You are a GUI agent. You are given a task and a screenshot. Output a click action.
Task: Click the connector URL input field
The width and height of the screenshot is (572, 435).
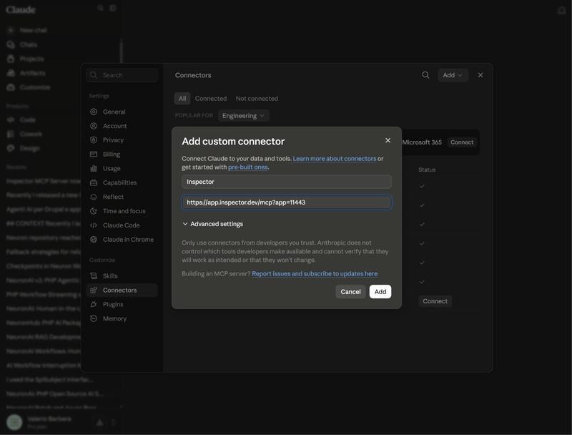pos(287,202)
